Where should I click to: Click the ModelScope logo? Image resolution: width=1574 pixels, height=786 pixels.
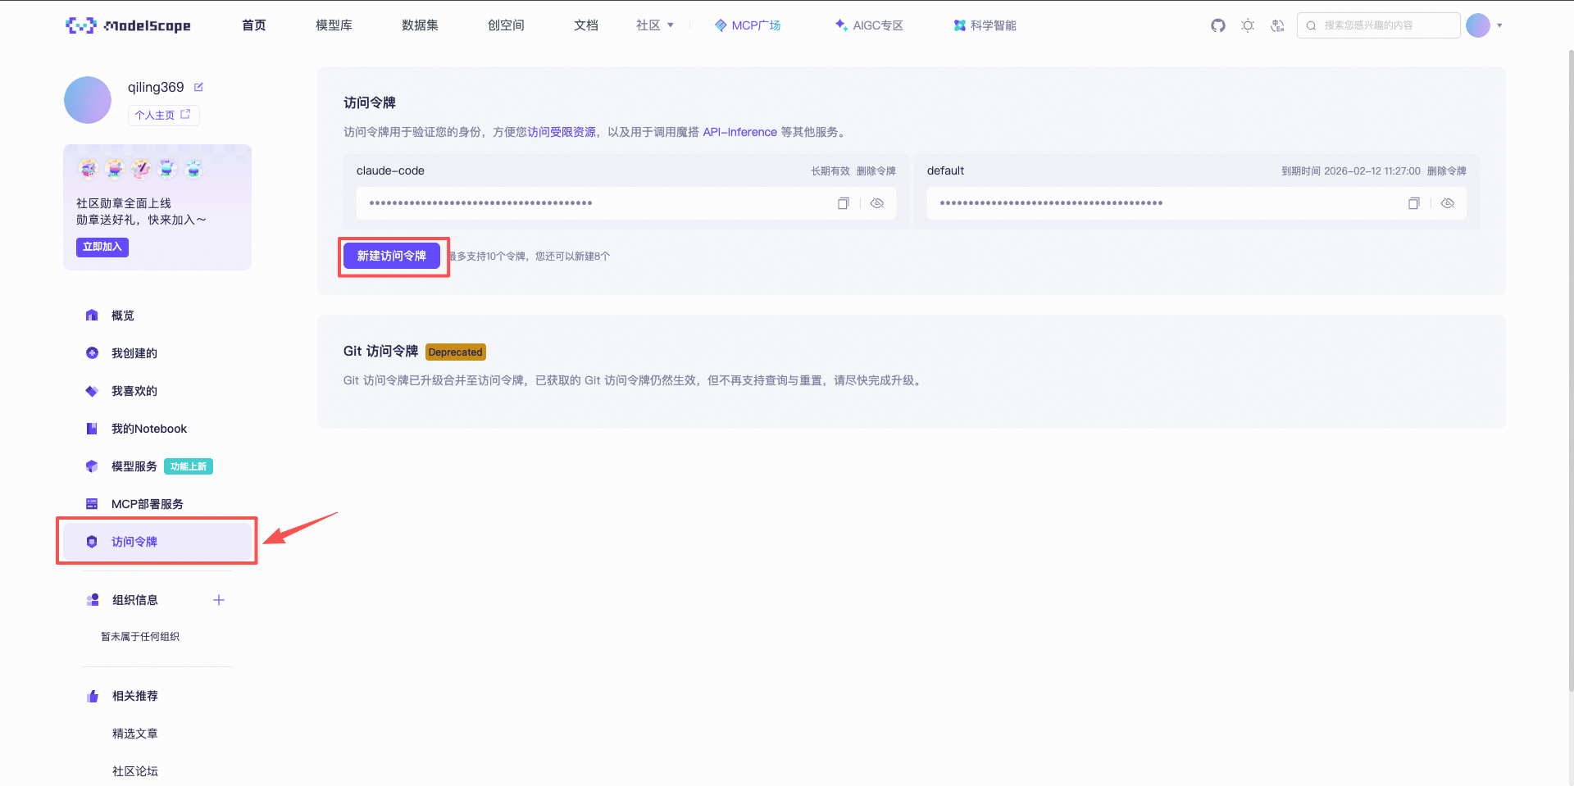tap(128, 25)
